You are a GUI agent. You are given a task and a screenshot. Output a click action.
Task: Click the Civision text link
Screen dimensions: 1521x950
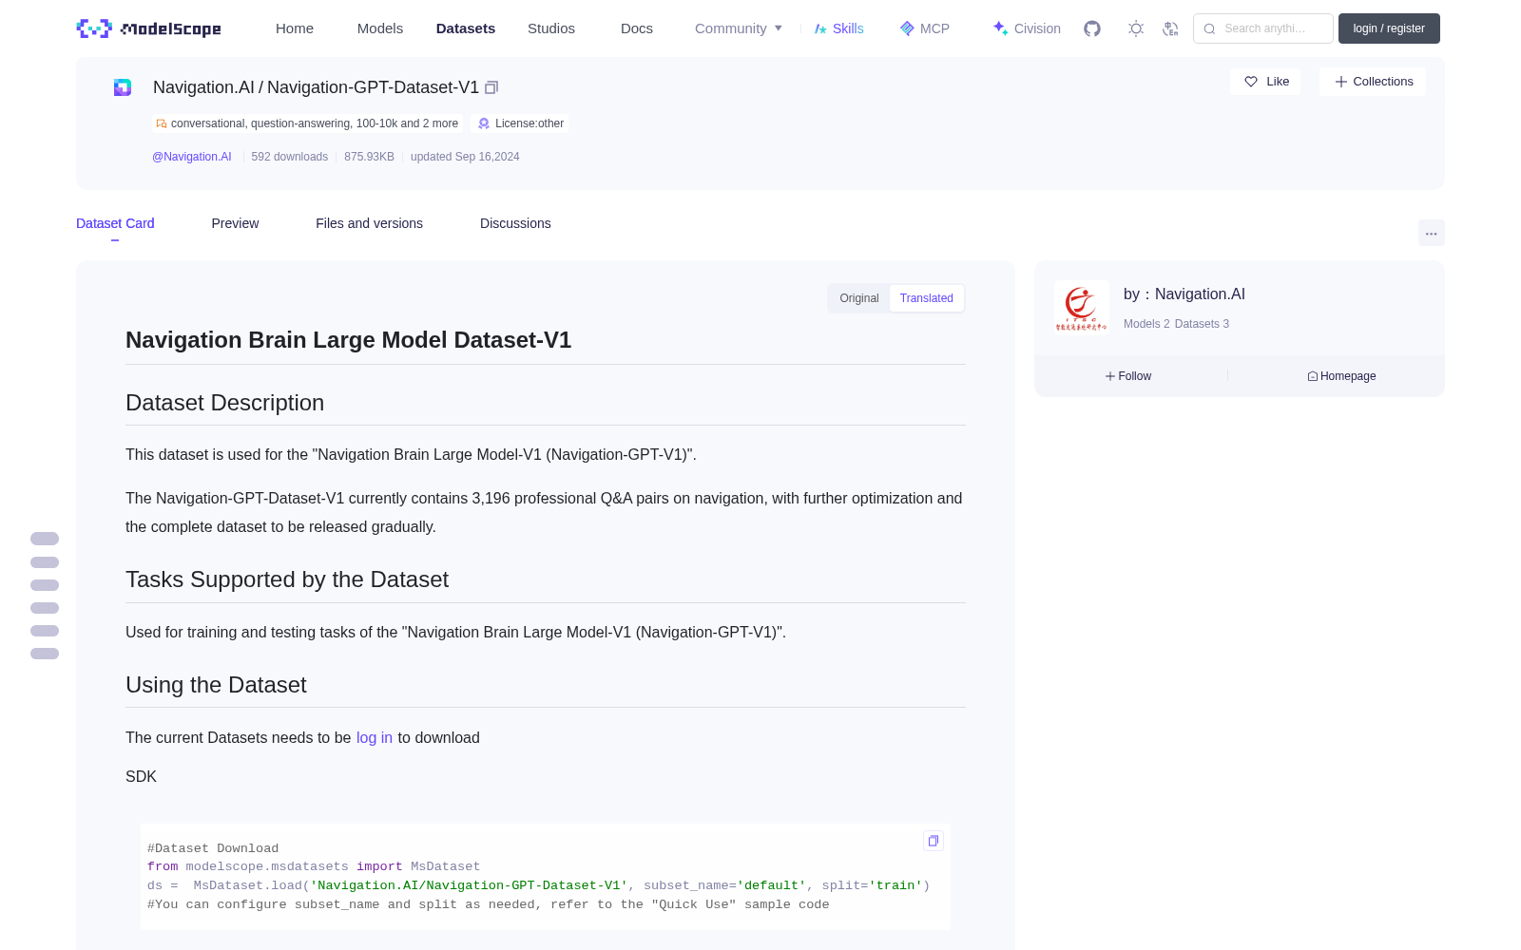click(x=1037, y=28)
